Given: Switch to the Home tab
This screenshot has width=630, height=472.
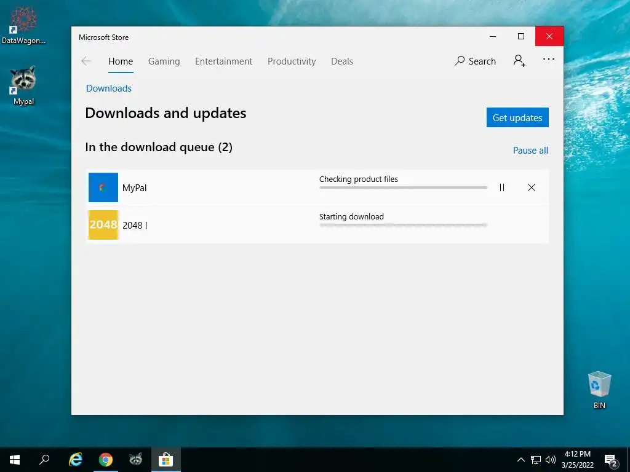Looking at the screenshot, I should pyautogui.click(x=121, y=61).
